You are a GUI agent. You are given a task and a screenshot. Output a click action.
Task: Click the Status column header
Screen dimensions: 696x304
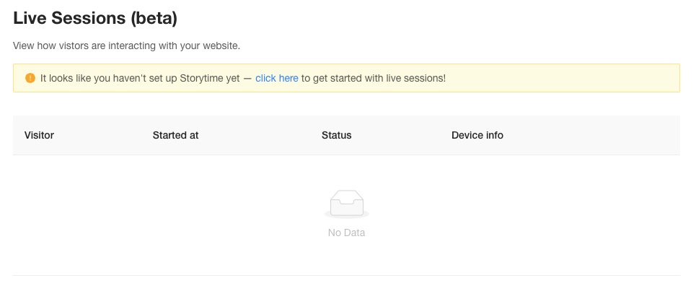pos(336,135)
